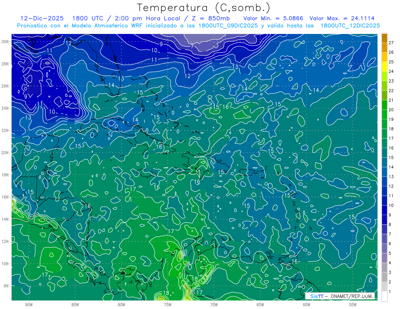Click the color scale value 22
This screenshot has width=400, height=309.
tap(391, 90)
